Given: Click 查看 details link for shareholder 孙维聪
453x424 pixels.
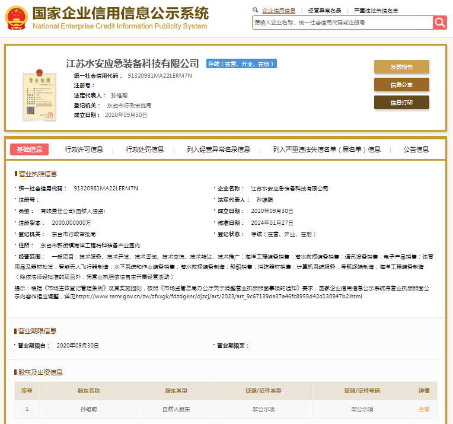Looking at the screenshot, I should click(x=424, y=409).
